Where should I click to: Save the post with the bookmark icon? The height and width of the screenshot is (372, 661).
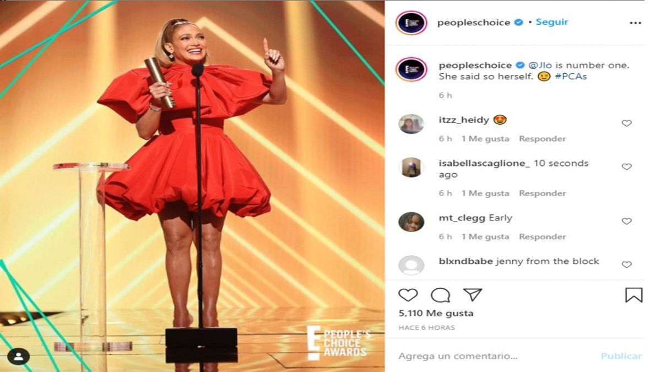[x=634, y=295]
